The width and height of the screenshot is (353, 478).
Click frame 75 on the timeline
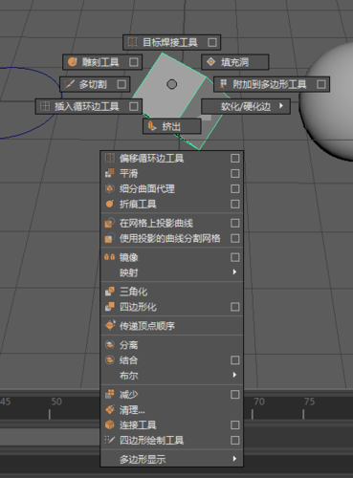tap(310, 402)
